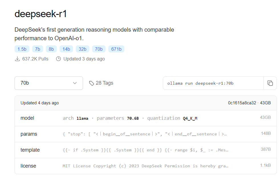The width and height of the screenshot is (280, 185).
Task: Pick the 70b size tag
Action: 99,49
